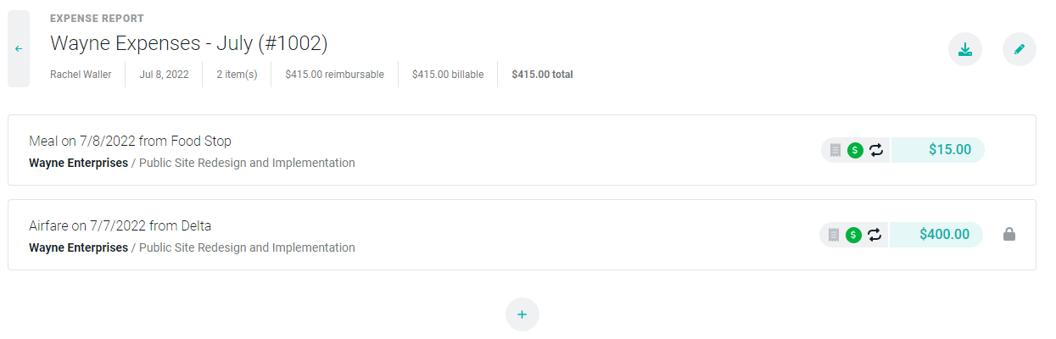Screen dimensions: 1056x339
Task: Click the $415.00 billable summary text
Action: pyautogui.click(x=448, y=75)
